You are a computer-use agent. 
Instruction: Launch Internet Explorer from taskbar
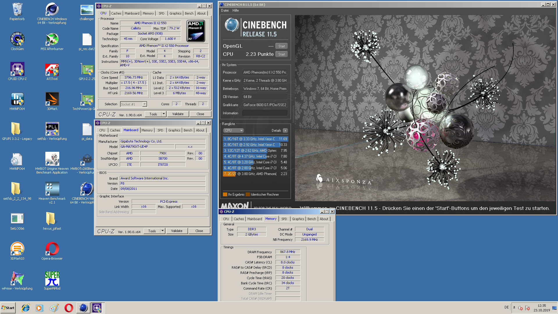pos(26,308)
